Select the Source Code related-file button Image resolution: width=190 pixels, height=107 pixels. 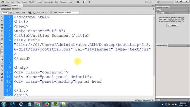coord(6,9)
